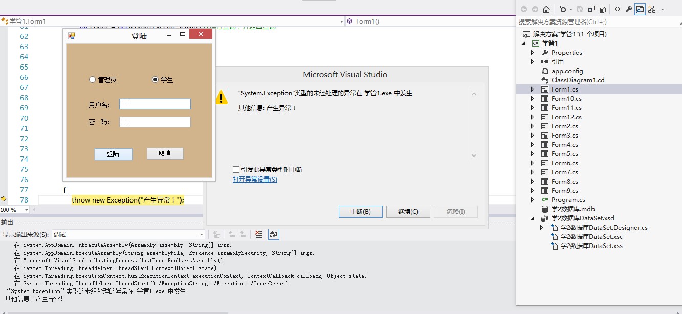Select Form9.cs in Solution Explorer
This screenshot has height=314, width=682.
pyautogui.click(x=564, y=191)
